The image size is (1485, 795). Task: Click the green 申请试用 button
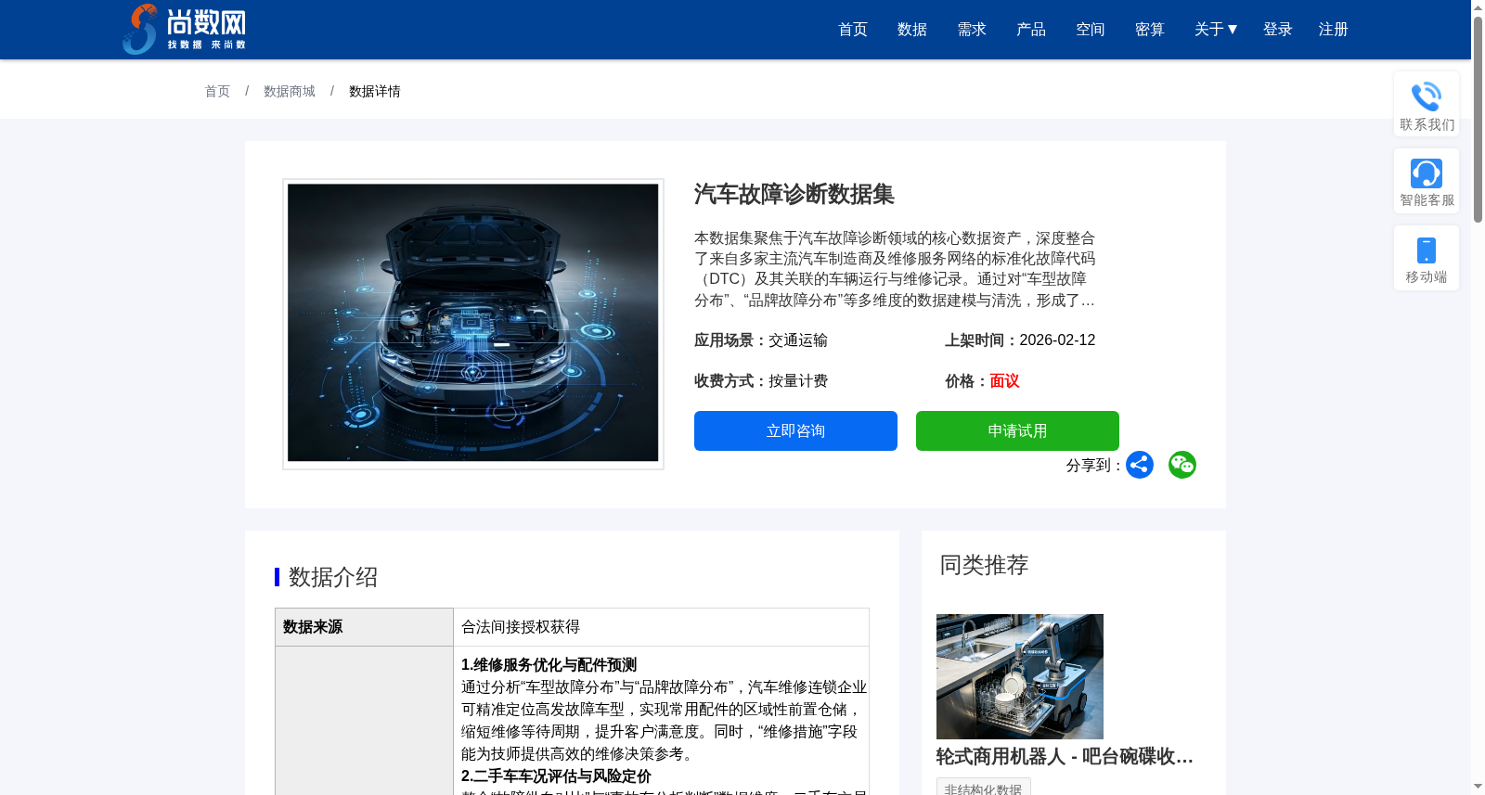[1017, 430]
